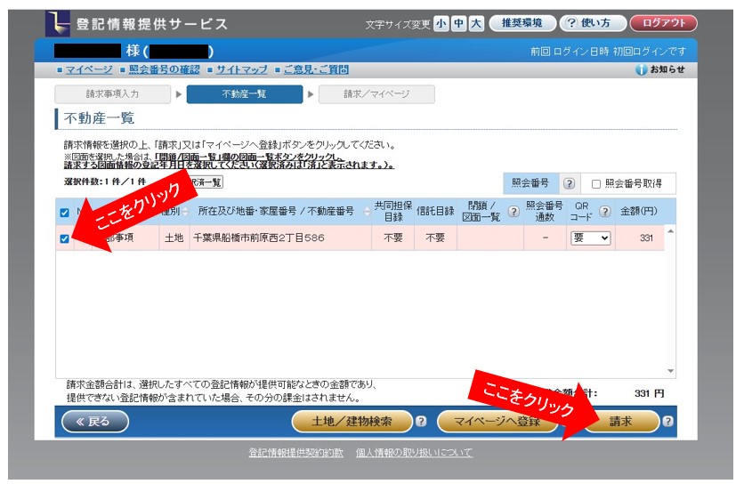Toggle the select-all checkbox in table header
Viewport: 744px width, 492px height.
click(64, 213)
